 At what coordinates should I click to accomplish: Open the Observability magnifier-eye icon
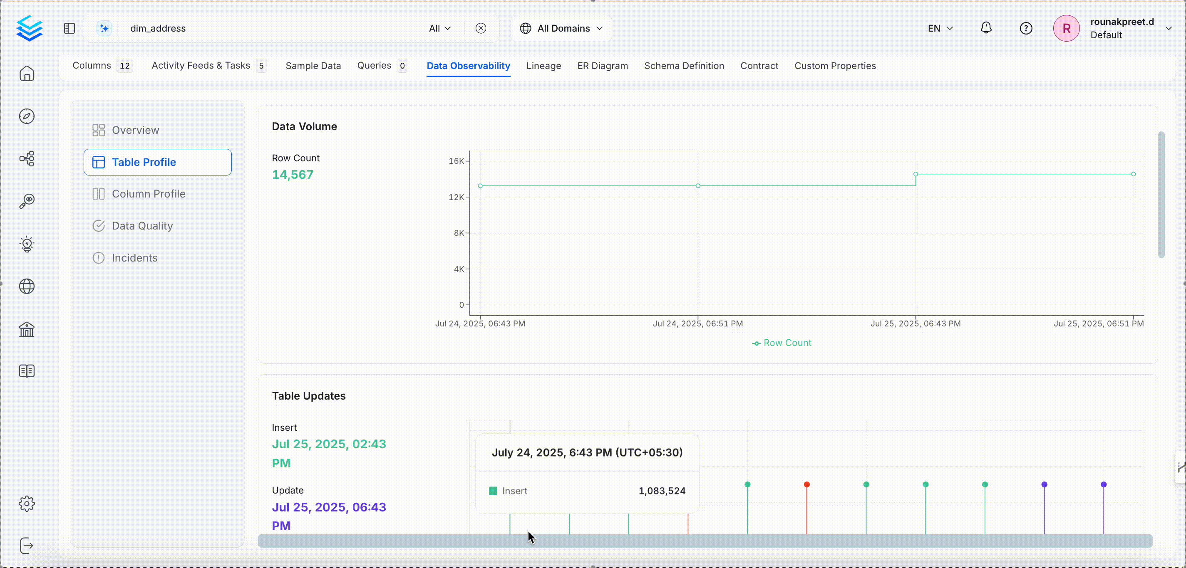click(27, 201)
